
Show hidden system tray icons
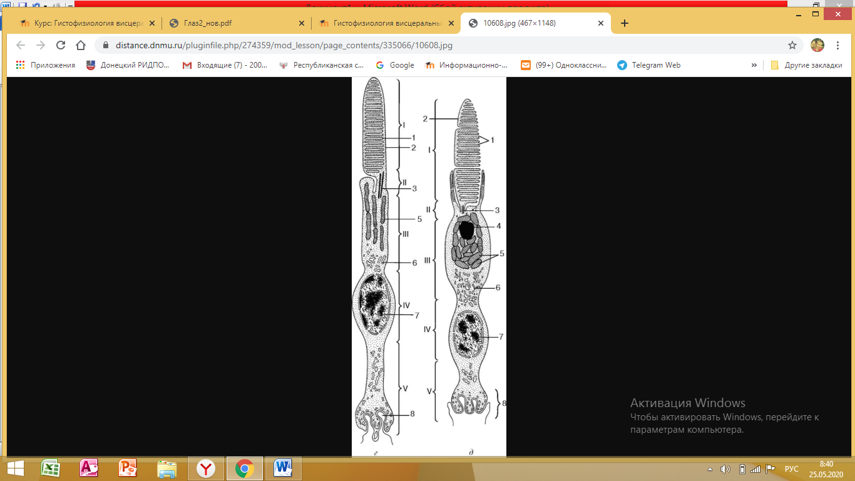pyautogui.click(x=710, y=469)
